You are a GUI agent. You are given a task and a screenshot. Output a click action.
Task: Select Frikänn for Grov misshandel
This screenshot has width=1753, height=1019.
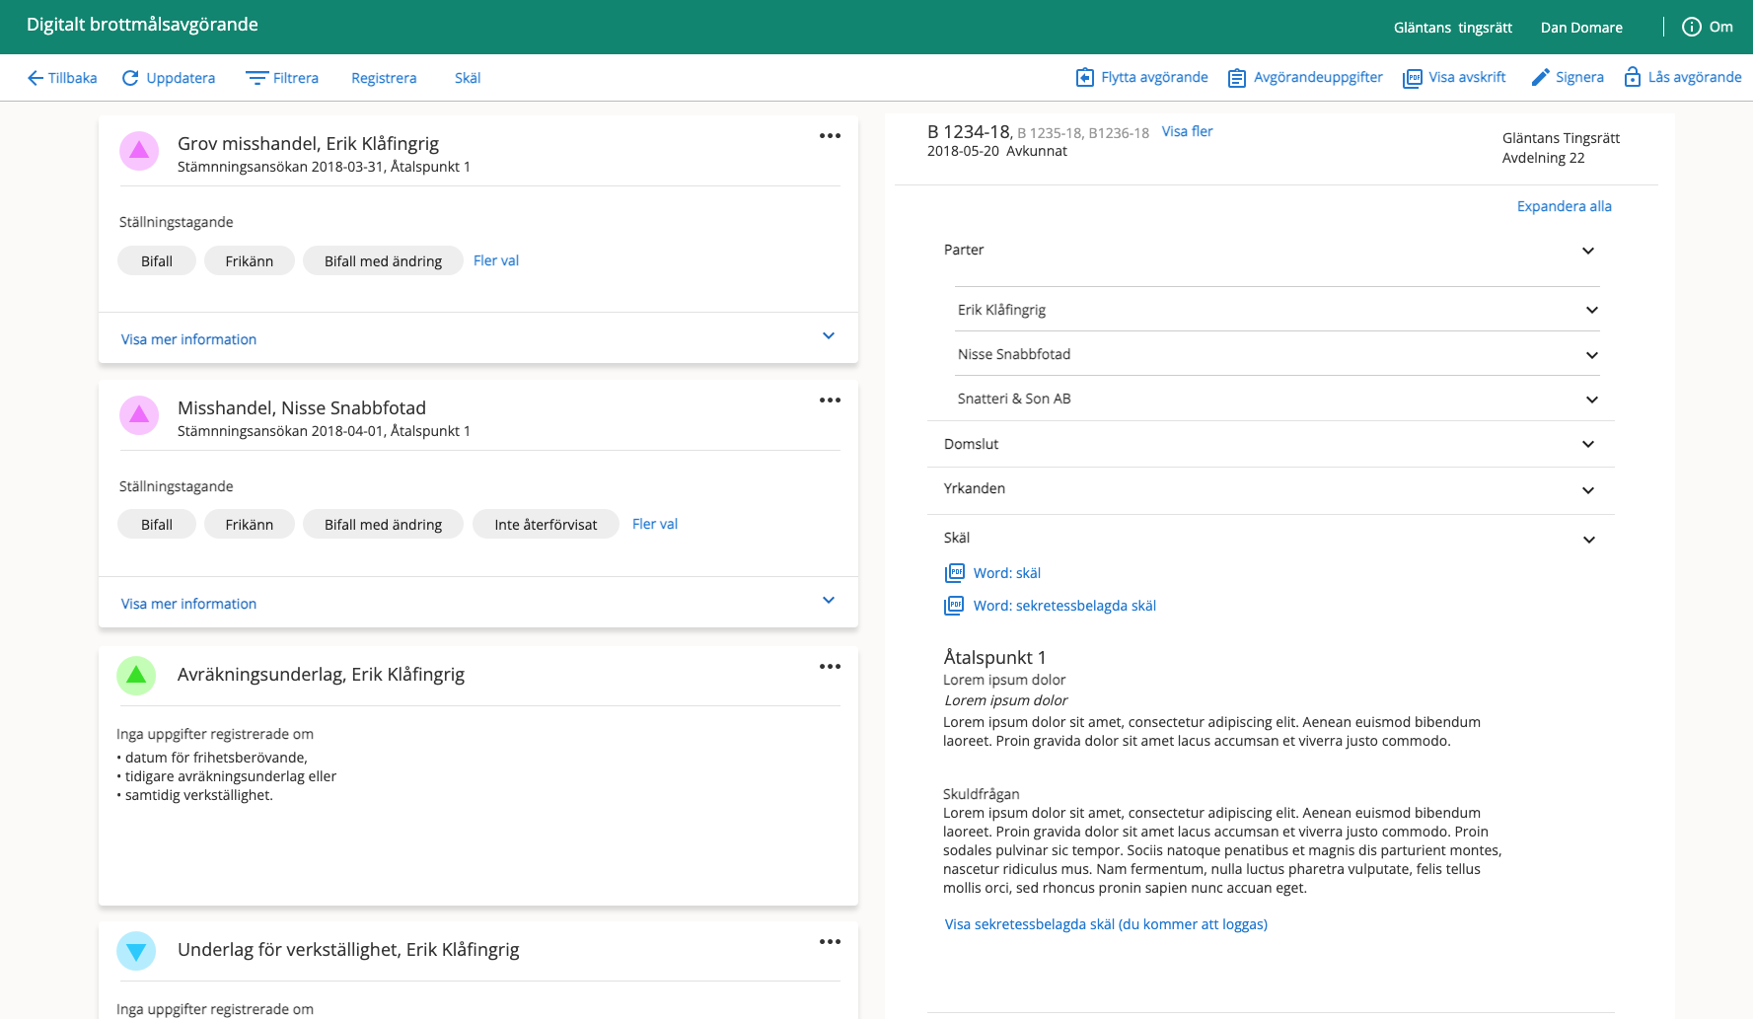click(250, 260)
